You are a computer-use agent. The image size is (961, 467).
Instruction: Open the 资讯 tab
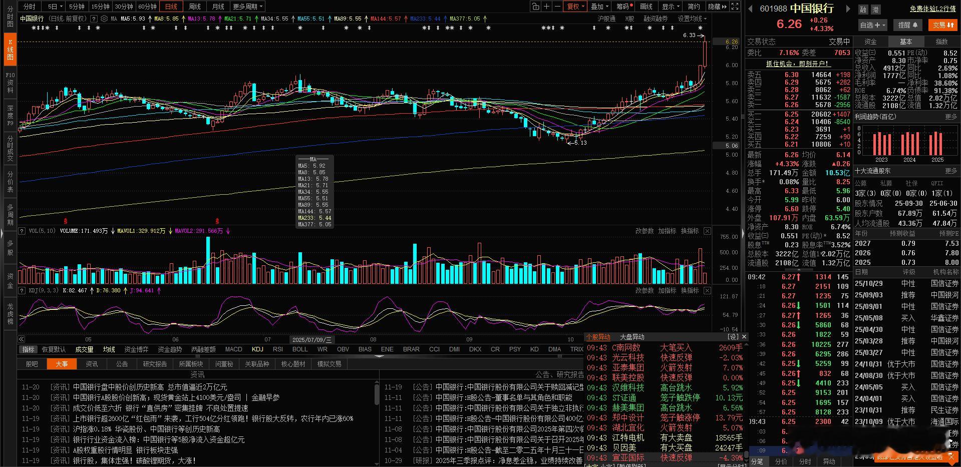pos(92,364)
